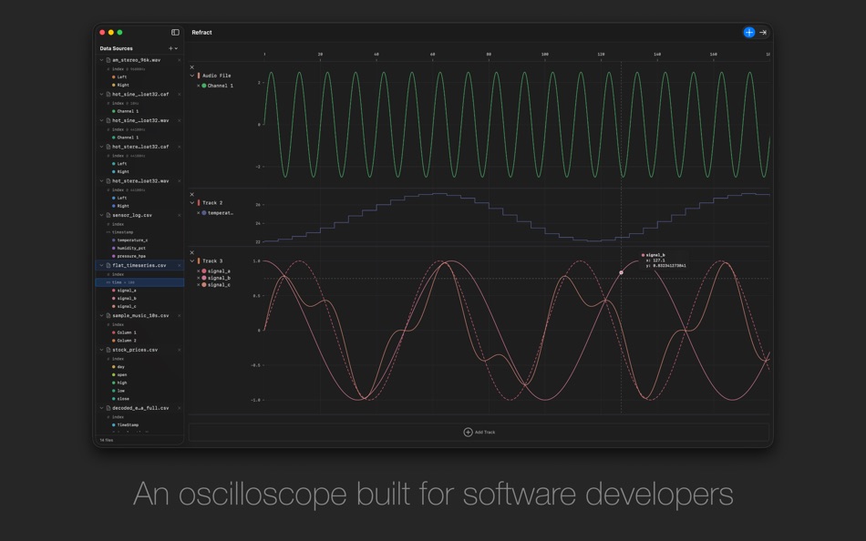Remove flat_timeseries.csv data source with its X
The image size is (866, 541).
click(179, 266)
